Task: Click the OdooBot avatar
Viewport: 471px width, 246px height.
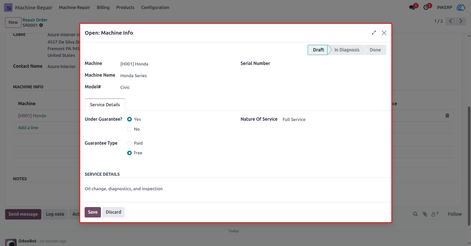Action: coord(11,242)
